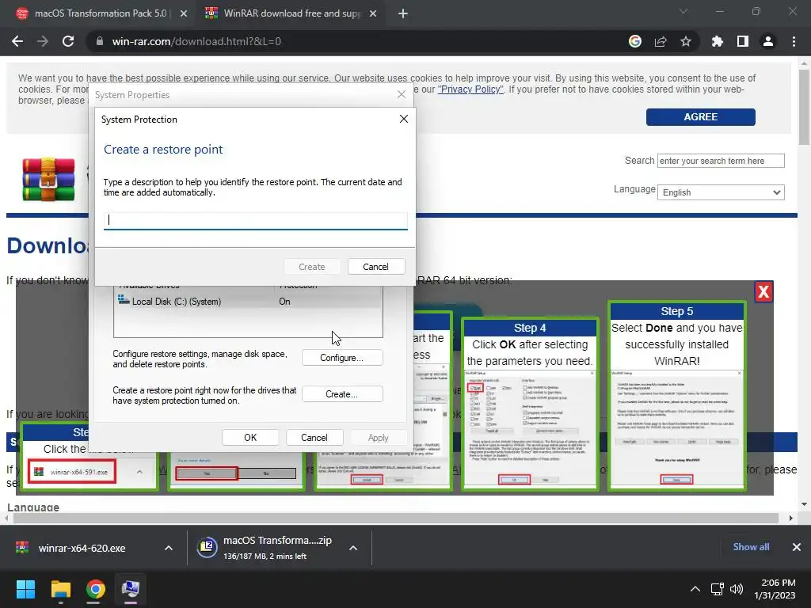The image size is (811, 608).
Task: Open File Explorer from the taskbar
Action: click(x=60, y=589)
